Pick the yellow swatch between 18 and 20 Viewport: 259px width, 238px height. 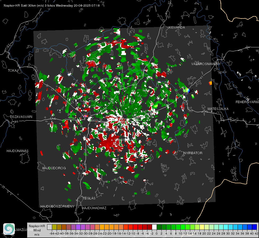click(x=202, y=227)
